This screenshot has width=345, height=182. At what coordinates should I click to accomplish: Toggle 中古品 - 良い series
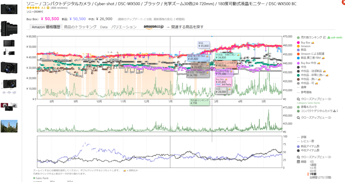click(309, 79)
